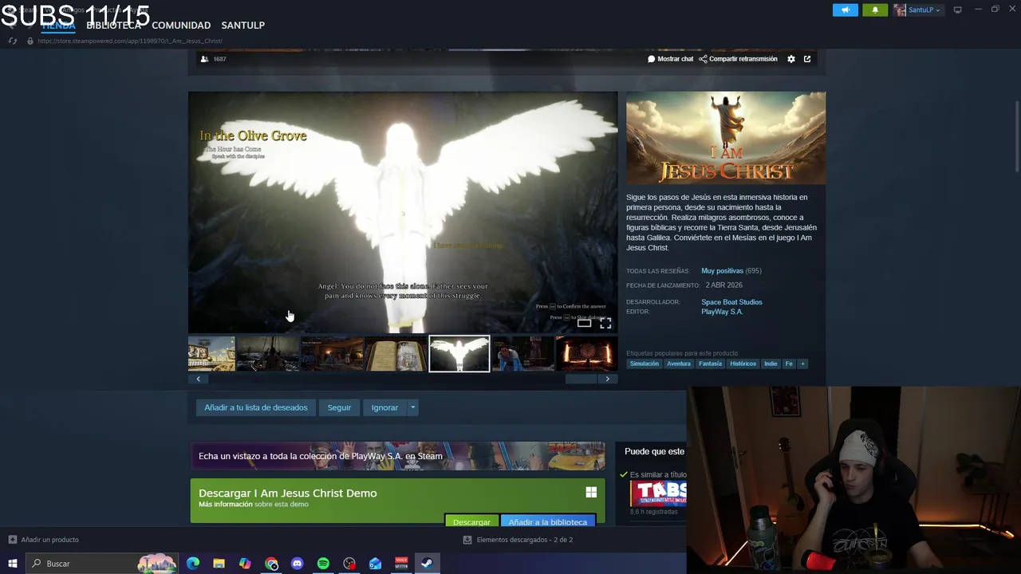This screenshot has width=1021, height=574.
Task: Click the left arrow of thumbnail strip
Action: click(x=199, y=379)
